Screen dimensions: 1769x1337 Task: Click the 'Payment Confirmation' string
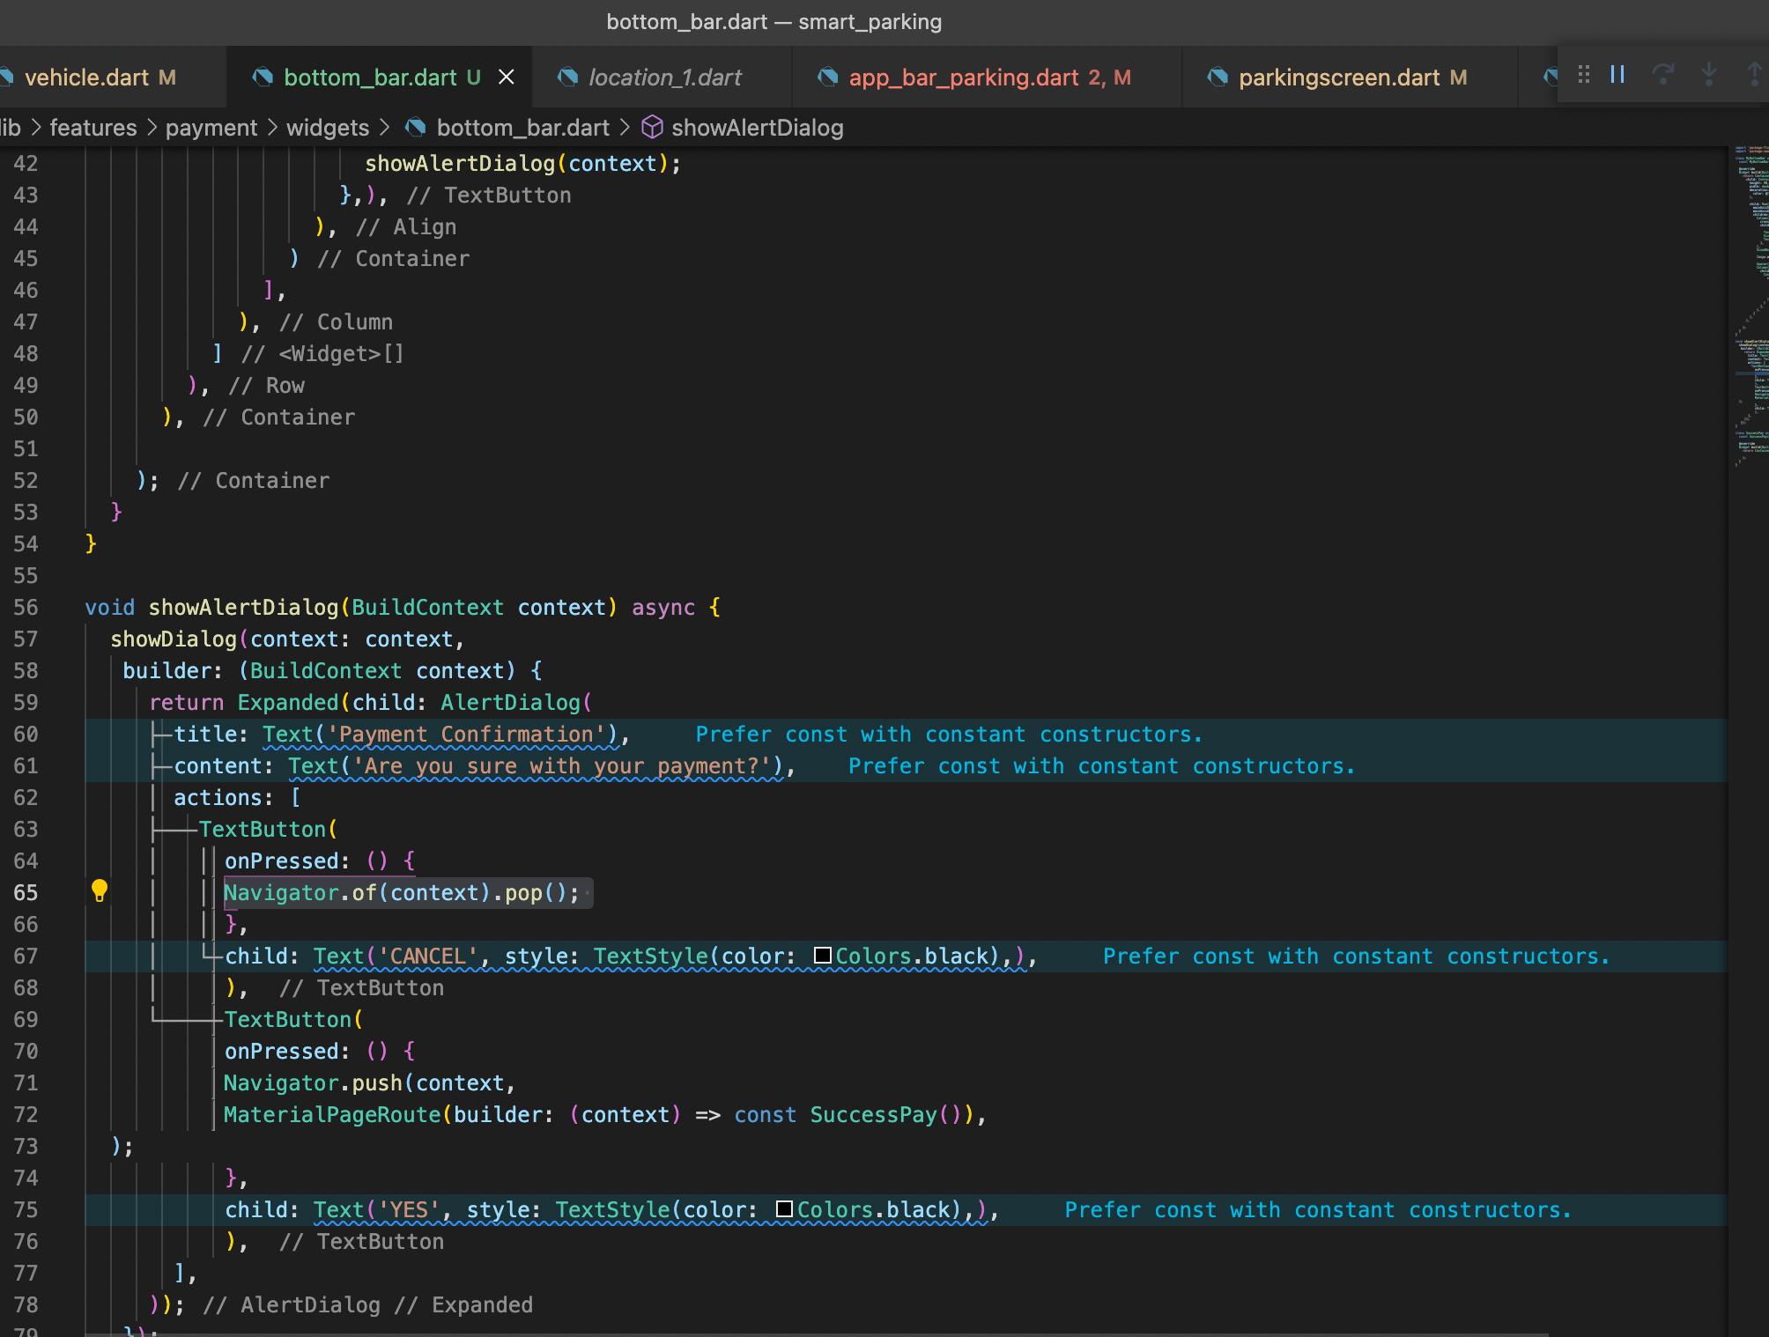[x=466, y=734]
